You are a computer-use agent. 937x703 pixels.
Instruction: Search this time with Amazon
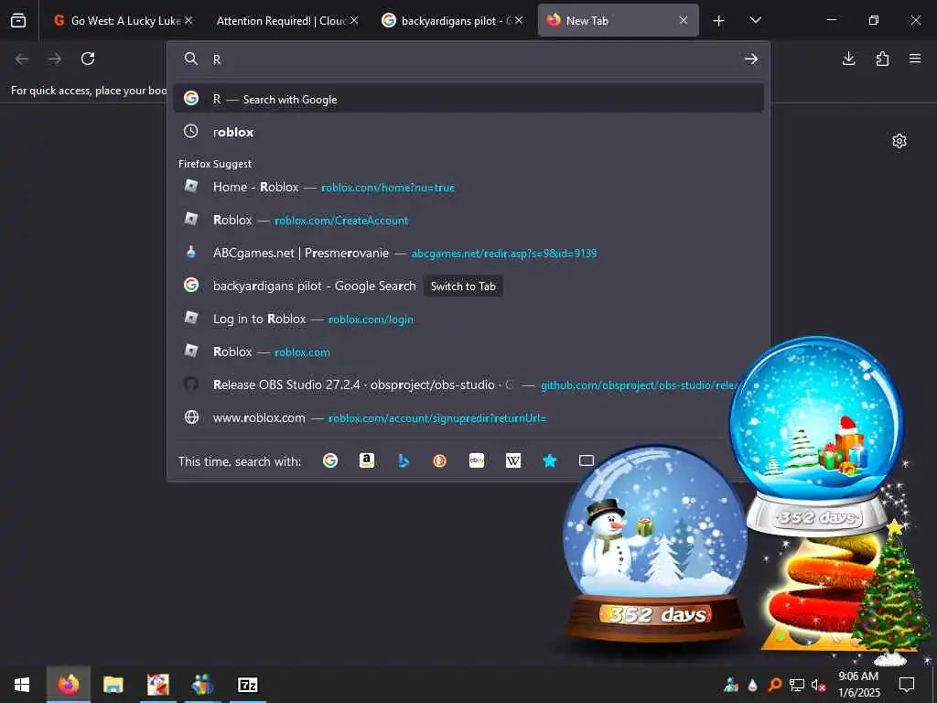(x=366, y=460)
